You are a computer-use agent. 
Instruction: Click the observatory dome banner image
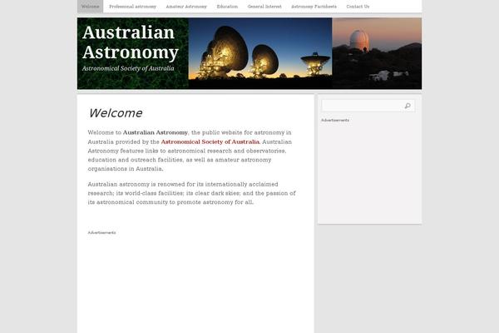[377, 53]
